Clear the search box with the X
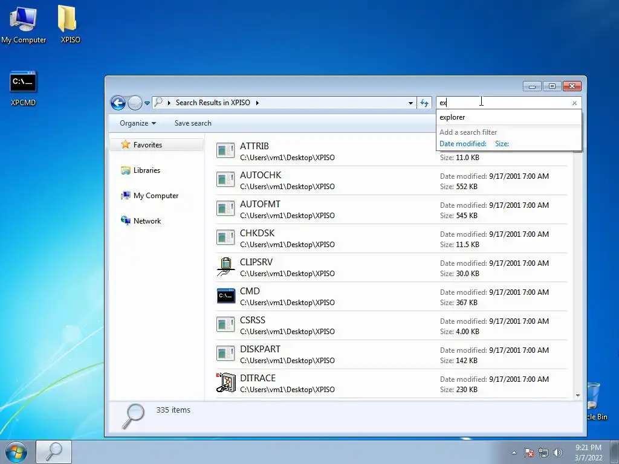Screen dimensions: 619x464 (574, 103)
